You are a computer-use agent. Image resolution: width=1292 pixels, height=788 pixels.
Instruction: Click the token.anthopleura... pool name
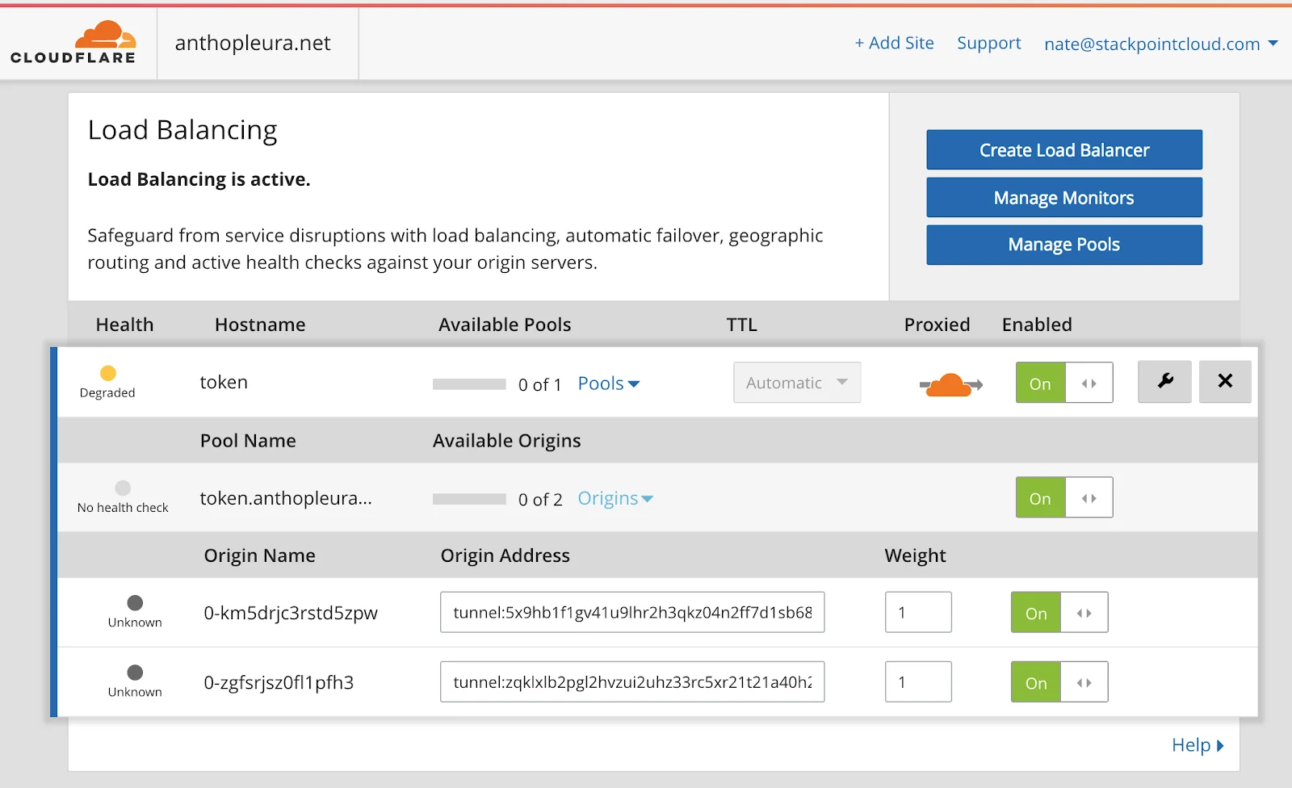click(286, 499)
